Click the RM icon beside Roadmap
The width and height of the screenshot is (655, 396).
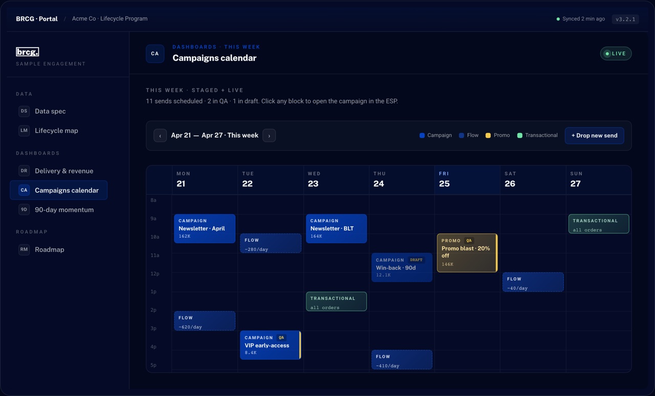coord(24,249)
